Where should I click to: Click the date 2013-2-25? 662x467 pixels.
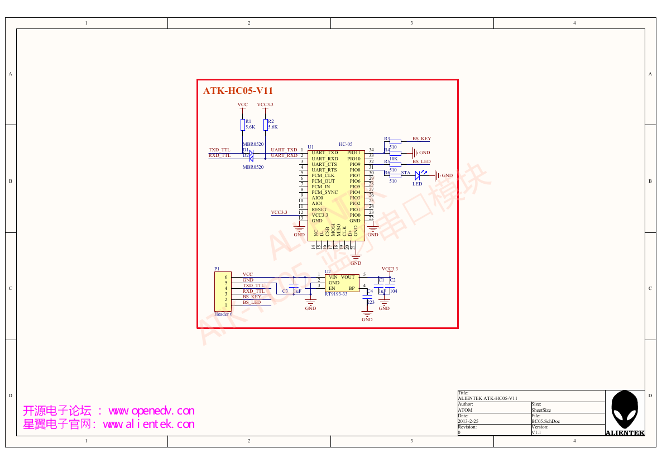(x=468, y=421)
